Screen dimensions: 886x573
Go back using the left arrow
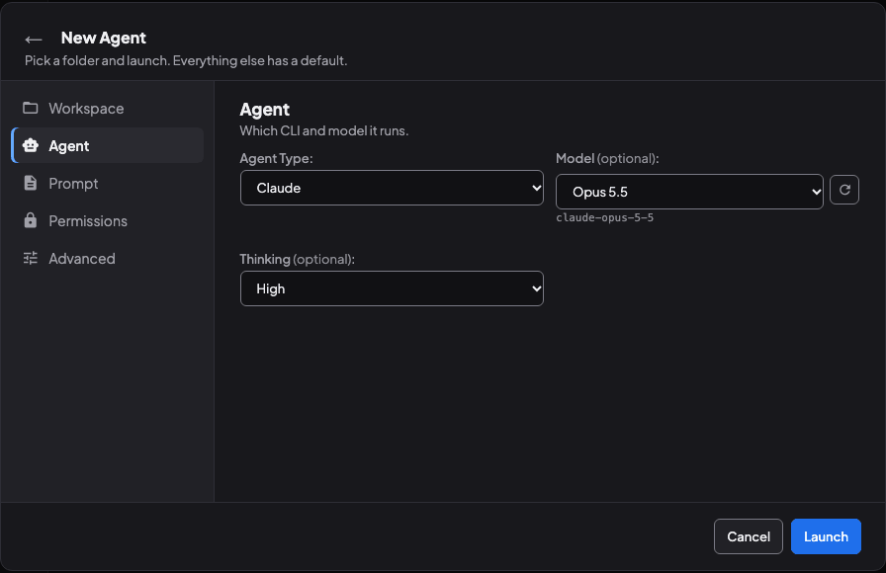click(34, 39)
